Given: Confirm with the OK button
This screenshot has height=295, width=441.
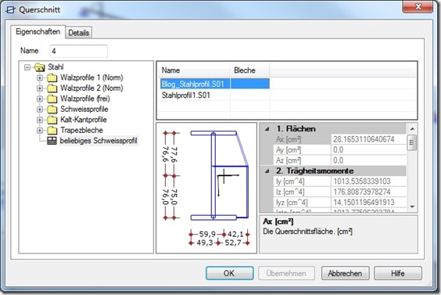Looking at the screenshot, I should pos(230,273).
